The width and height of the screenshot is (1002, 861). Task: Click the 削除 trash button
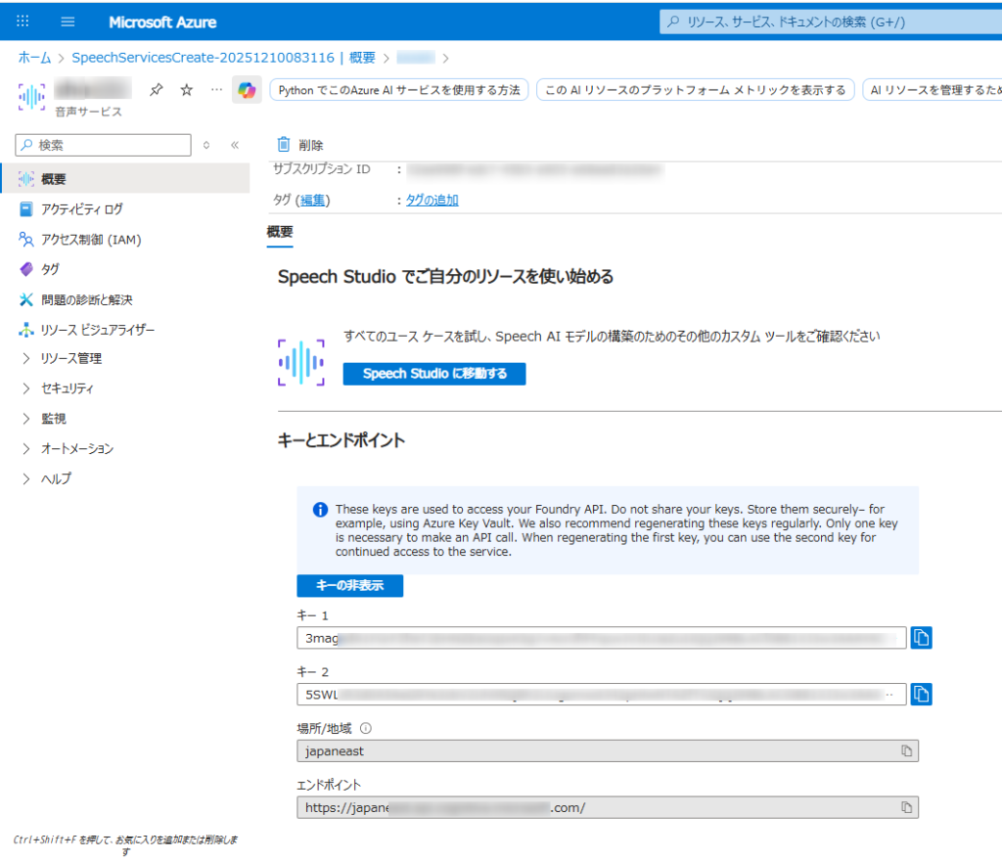tap(300, 145)
